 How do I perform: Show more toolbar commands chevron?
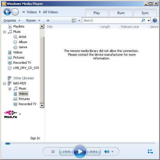[x=48, y=20]
